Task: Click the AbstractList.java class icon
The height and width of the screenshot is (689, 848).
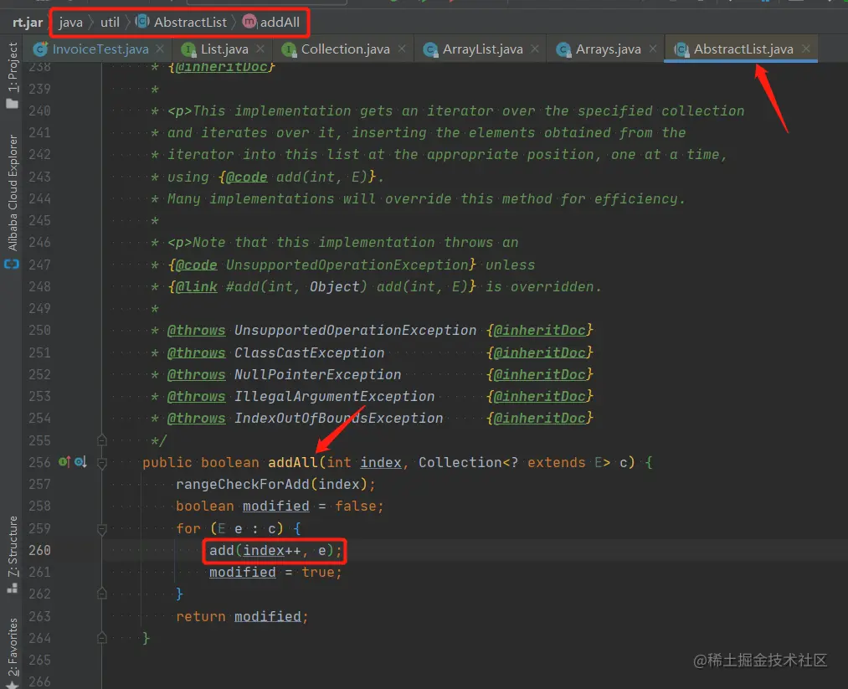Action: point(681,49)
